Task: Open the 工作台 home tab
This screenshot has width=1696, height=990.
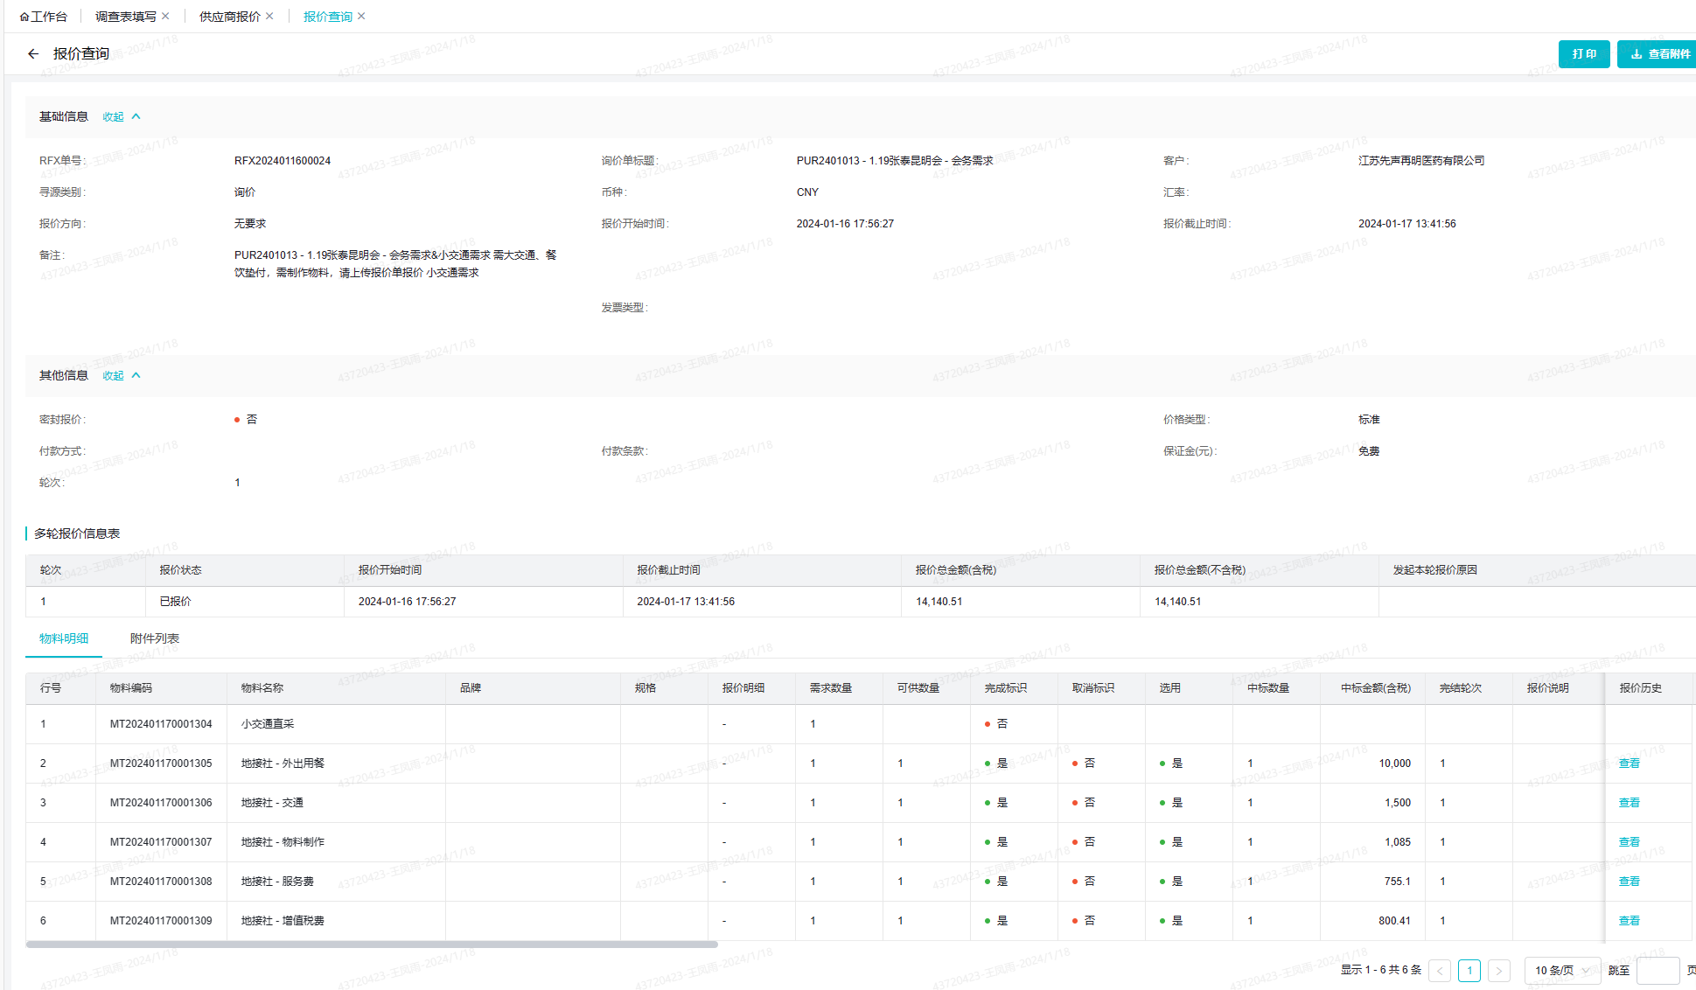Action: click(x=44, y=17)
